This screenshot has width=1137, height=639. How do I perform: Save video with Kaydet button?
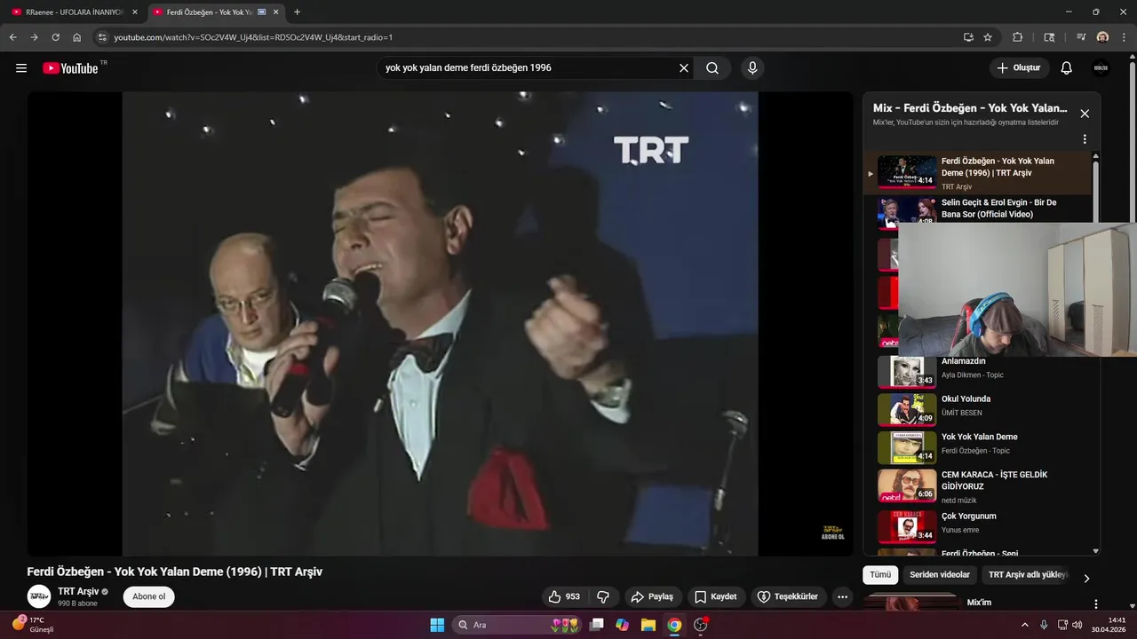[716, 596]
